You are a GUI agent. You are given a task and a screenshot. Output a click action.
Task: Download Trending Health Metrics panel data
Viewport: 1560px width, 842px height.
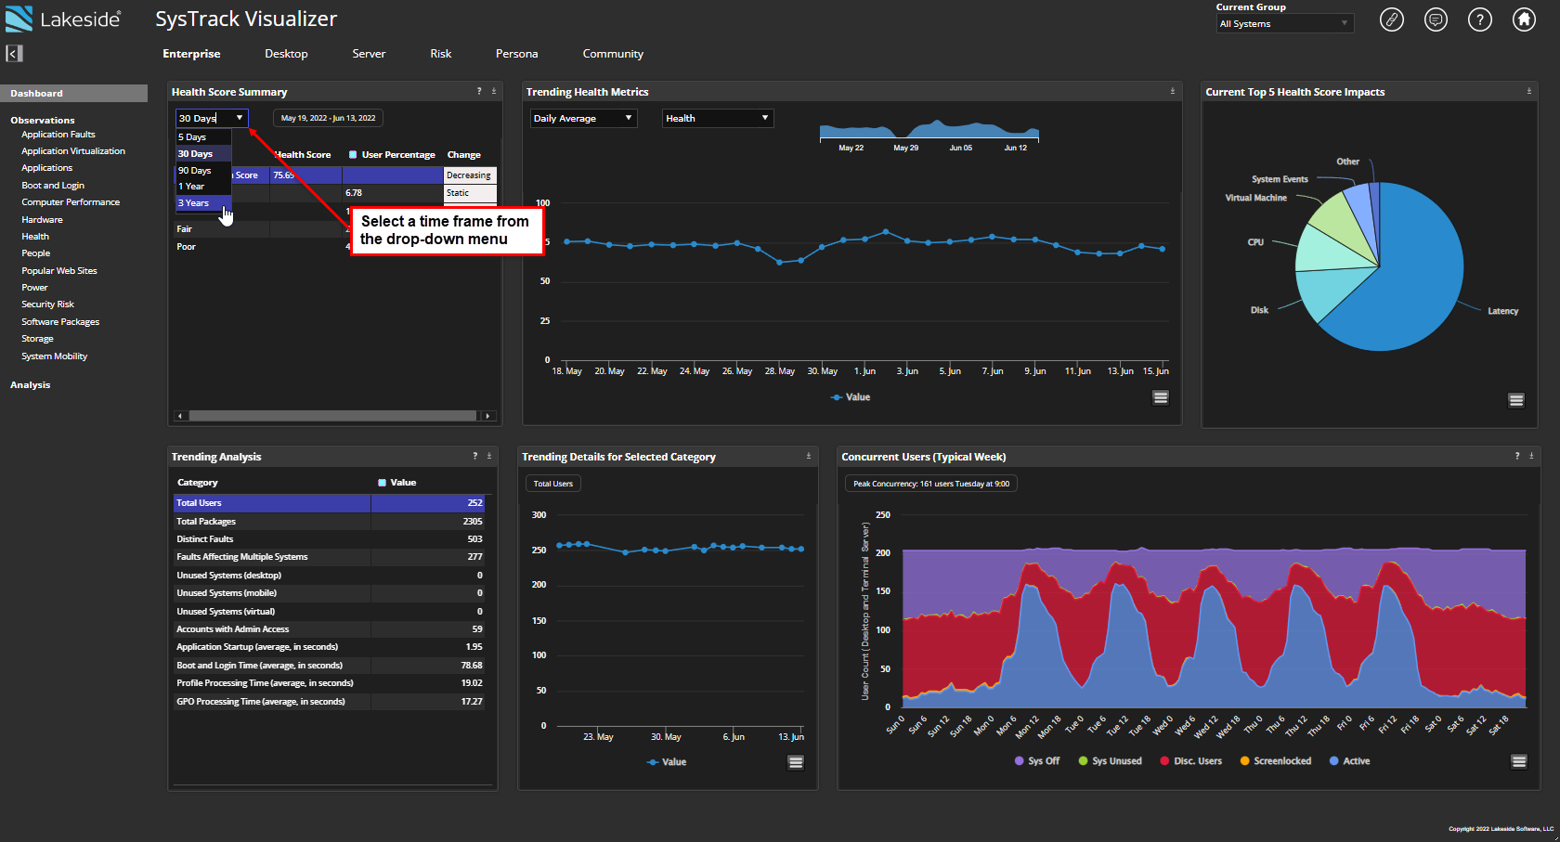[x=1172, y=91]
